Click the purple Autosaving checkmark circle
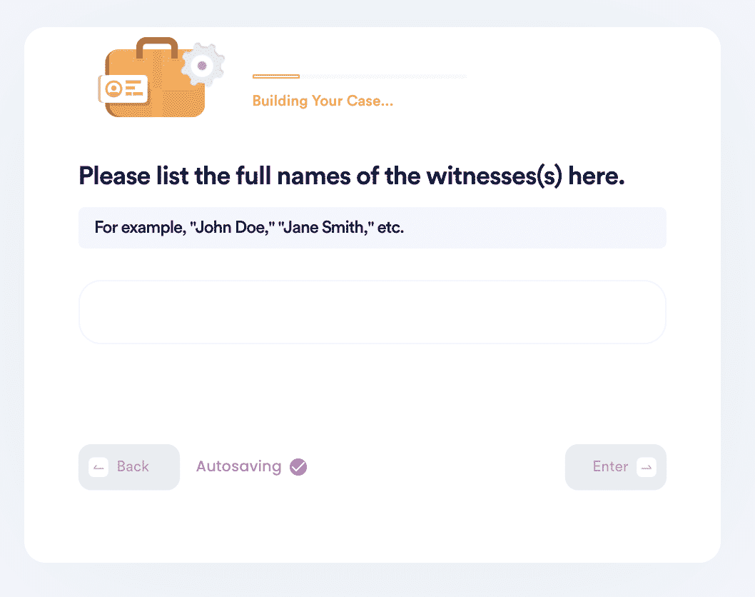The height and width of the screenshot is (597, 755). (x=298, y=466)
